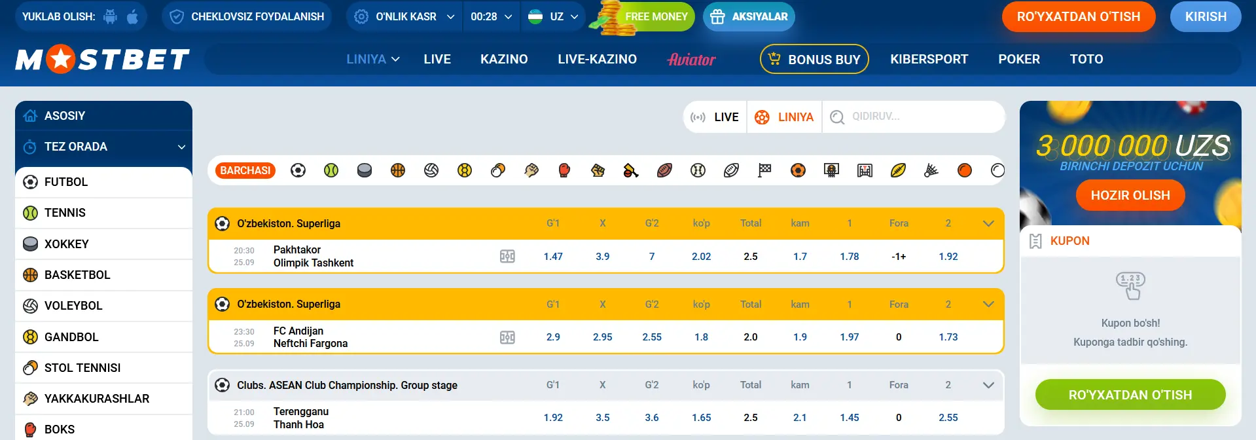Open STOL TENNISI in the sidebar
This screenshot has width=1256, height=440.
(103, 368)
